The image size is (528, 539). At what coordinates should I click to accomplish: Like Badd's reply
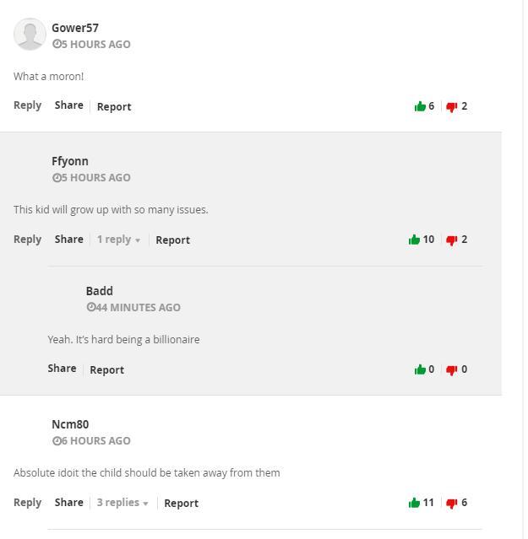click(x=419, y=369)
